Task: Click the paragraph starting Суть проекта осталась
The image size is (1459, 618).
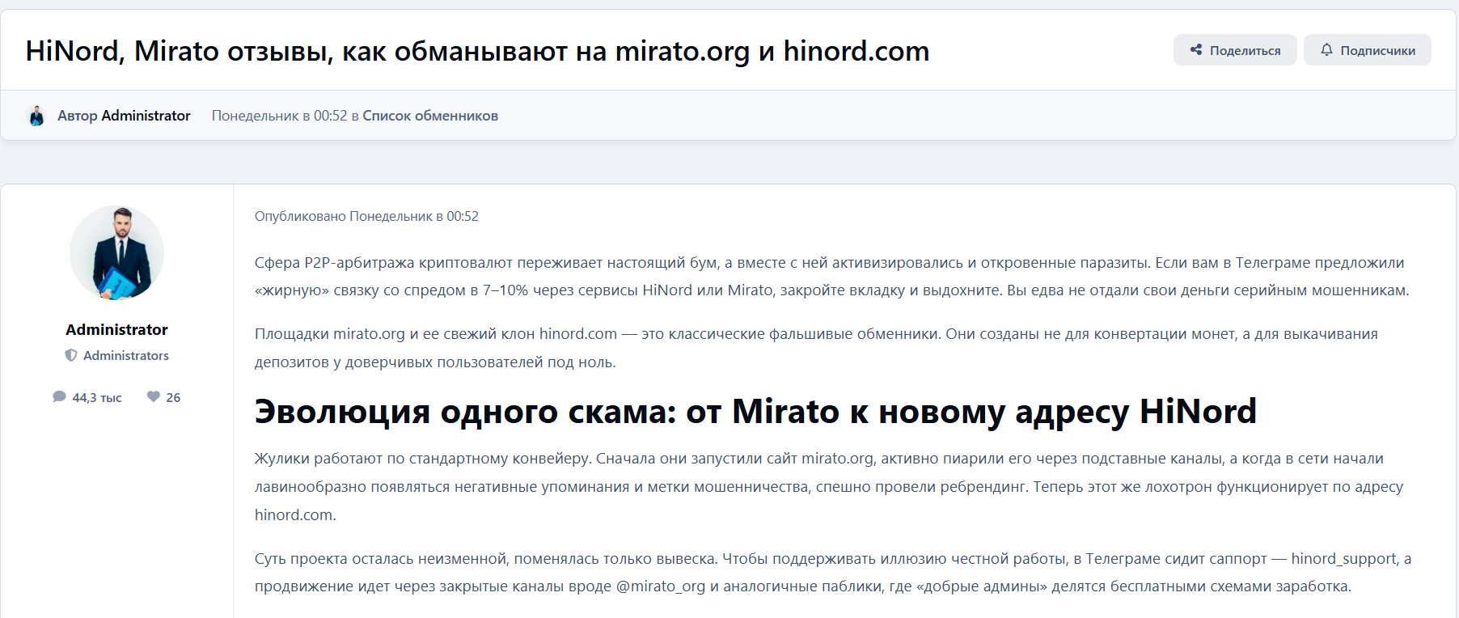Action: 833,572
